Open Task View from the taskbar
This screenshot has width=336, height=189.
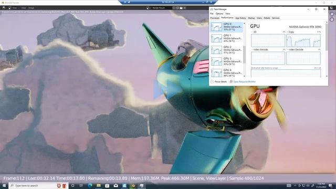click(81, 185)
